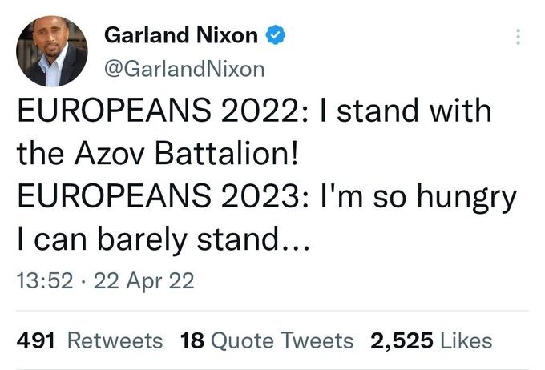Screen dimensions: 545x370
Task: Show the 2,525 Likes list
Action: pos(430,340)
